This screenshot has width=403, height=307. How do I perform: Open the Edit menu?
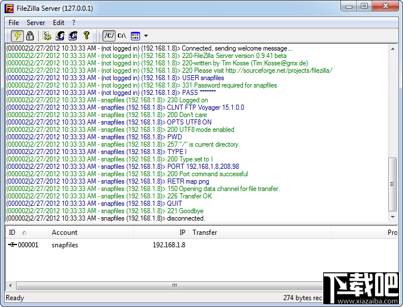point(58,23)
